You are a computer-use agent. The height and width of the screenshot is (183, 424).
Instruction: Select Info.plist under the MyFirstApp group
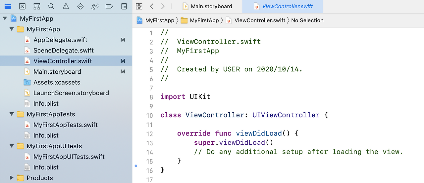point(66,103)
